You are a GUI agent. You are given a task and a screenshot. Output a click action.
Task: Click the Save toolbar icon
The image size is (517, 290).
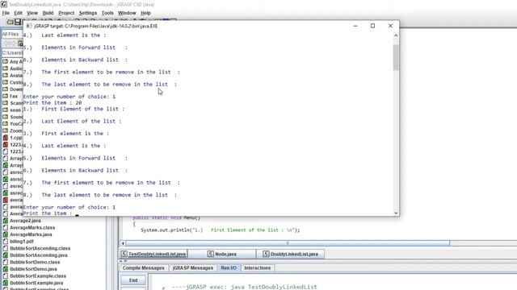pyautogui.click(x=18, y=22)
